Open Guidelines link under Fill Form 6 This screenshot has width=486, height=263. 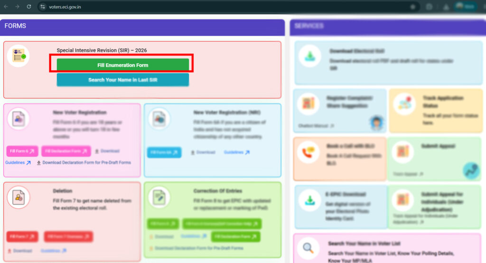(18, 163)
